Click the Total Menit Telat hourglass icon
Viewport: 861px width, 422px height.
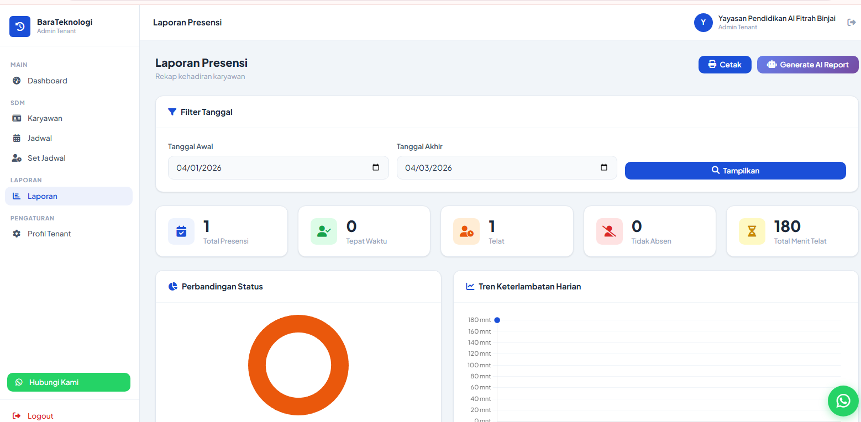pyautogui.click(x=752, y=231)
